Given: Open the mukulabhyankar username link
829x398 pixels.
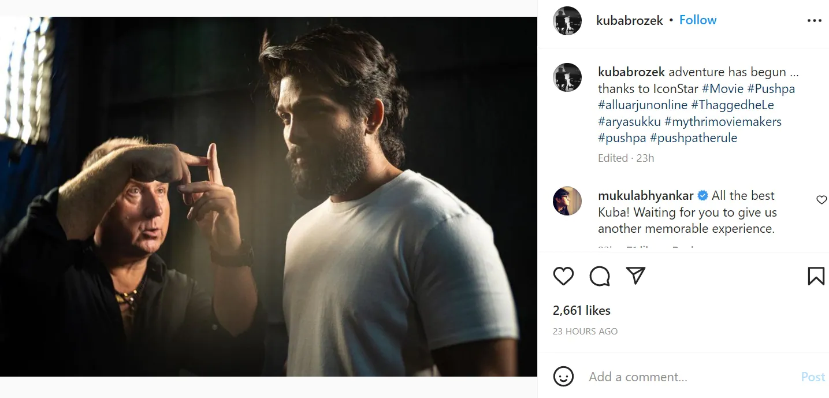Looking at the screenshot, I should point(645,196).
